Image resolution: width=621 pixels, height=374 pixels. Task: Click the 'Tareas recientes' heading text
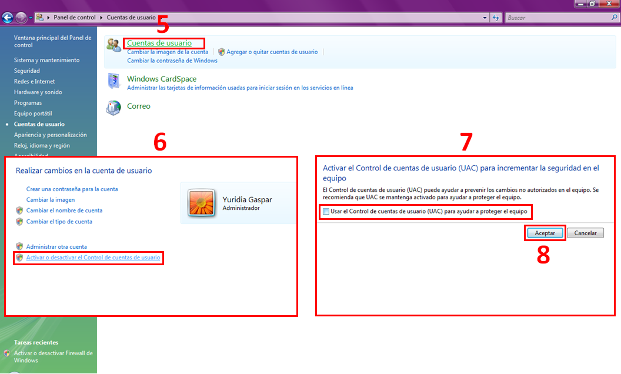coord(36,343)
